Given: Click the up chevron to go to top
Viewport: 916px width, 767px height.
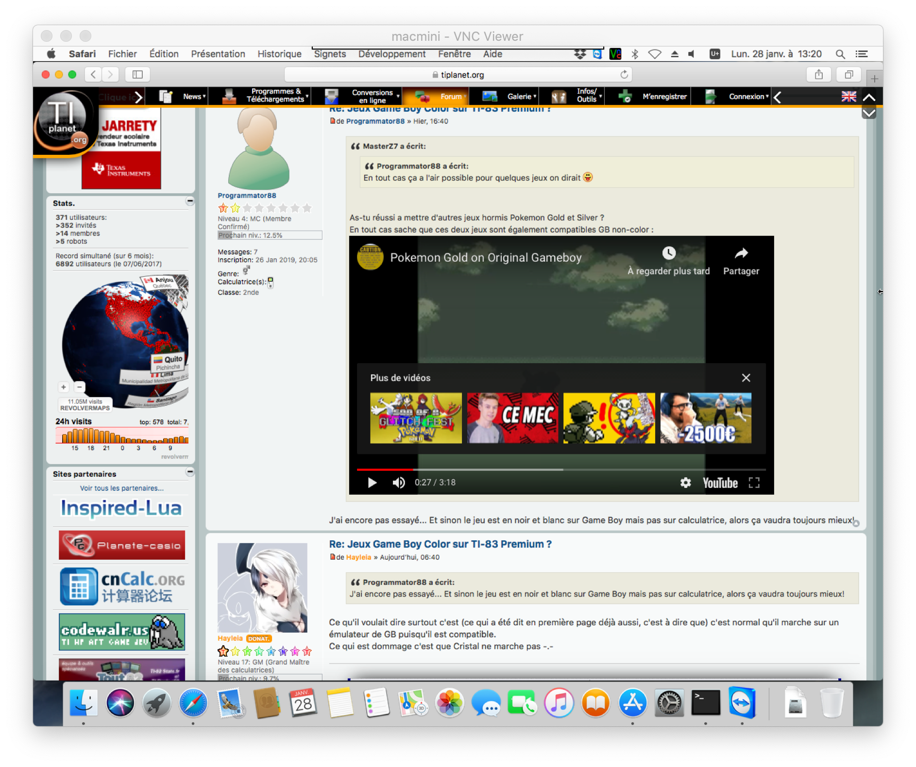Looking at the screenshot, I should coord(869,98).
